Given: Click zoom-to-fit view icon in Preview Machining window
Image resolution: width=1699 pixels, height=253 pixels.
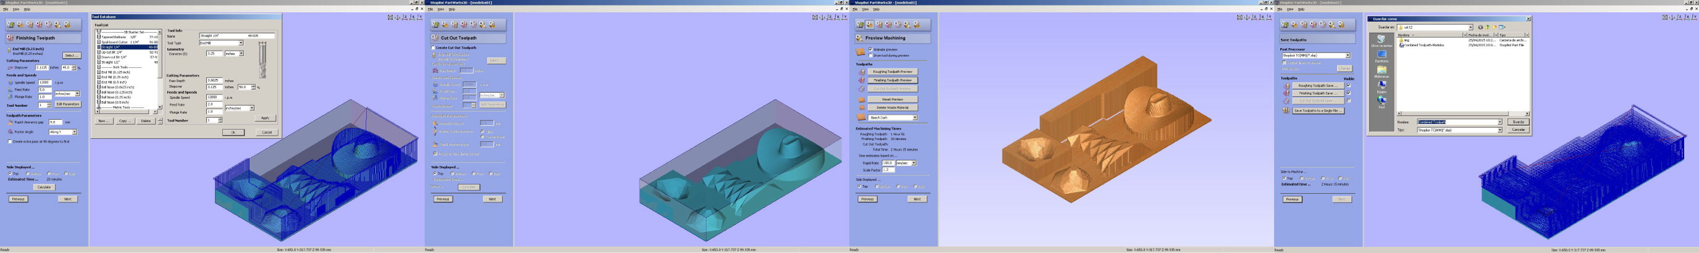Looking at the screenshot, I should coord(1240,17).
